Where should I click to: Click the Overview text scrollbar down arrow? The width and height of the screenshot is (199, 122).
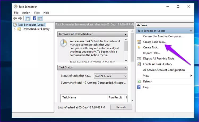126,61
